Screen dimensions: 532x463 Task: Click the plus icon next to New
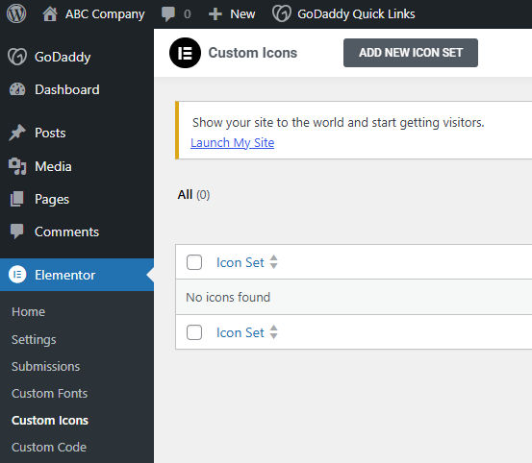click(x=215, y=14)
